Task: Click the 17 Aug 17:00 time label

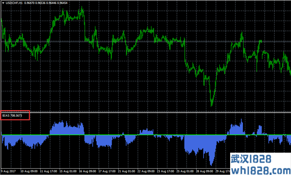Action: (x=107, y=171)
